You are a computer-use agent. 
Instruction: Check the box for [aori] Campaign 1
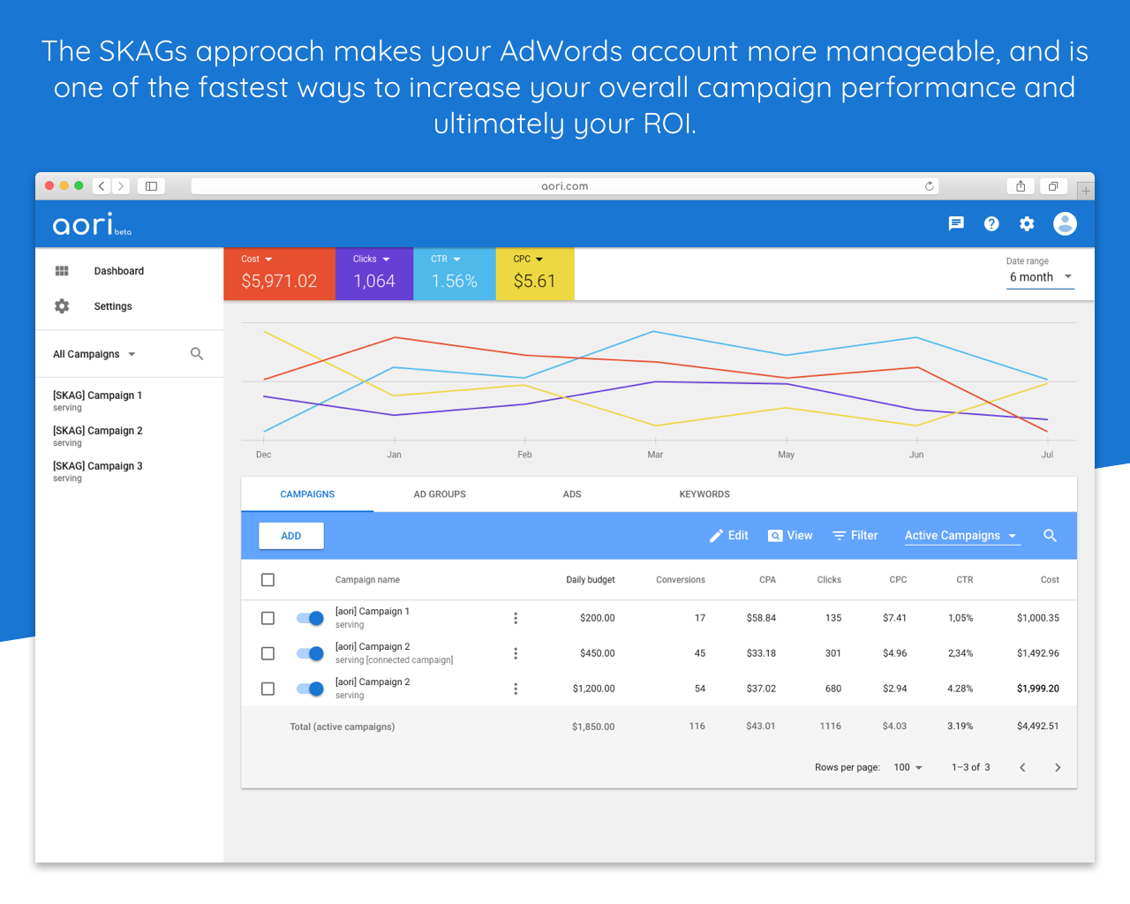click(x=267, y=618)
